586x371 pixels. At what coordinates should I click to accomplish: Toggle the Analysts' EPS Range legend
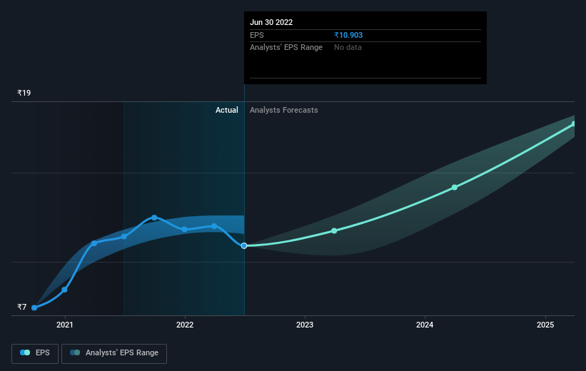point(114,353)
